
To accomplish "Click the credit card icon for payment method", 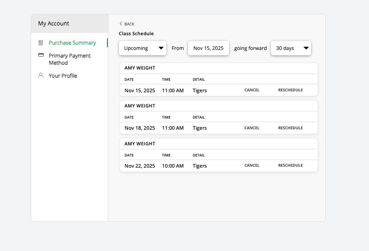I will point(41,55).
